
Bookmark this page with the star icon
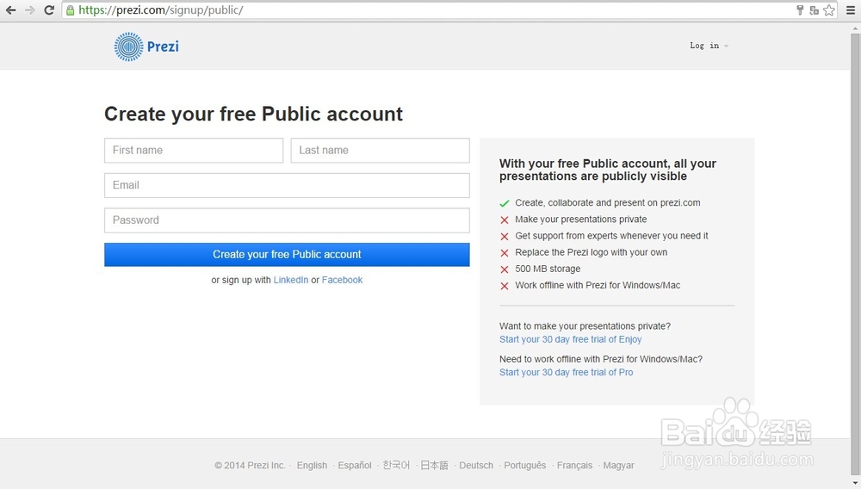point(829,9)
